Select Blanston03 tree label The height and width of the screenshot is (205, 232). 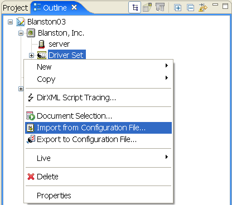pos(46,22)
